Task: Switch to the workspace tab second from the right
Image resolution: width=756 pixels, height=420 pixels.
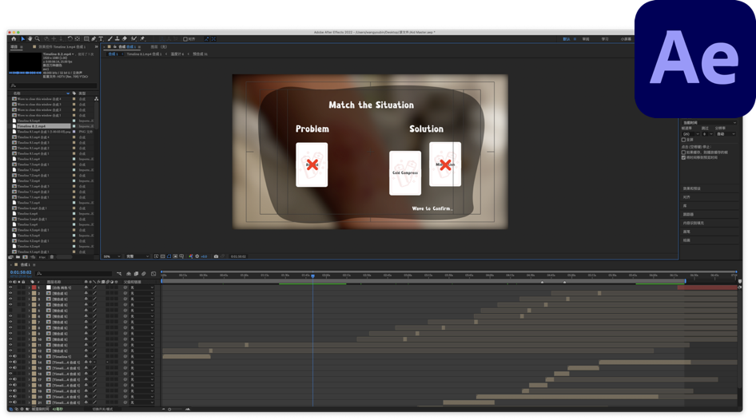Action: click(x=605, y=39)
